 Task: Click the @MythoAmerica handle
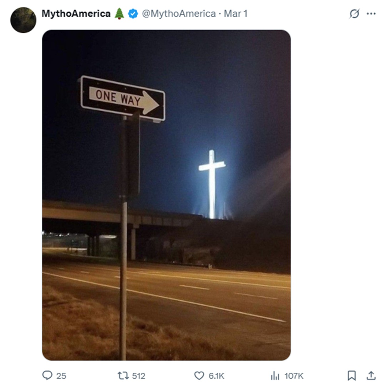[179, 14]
